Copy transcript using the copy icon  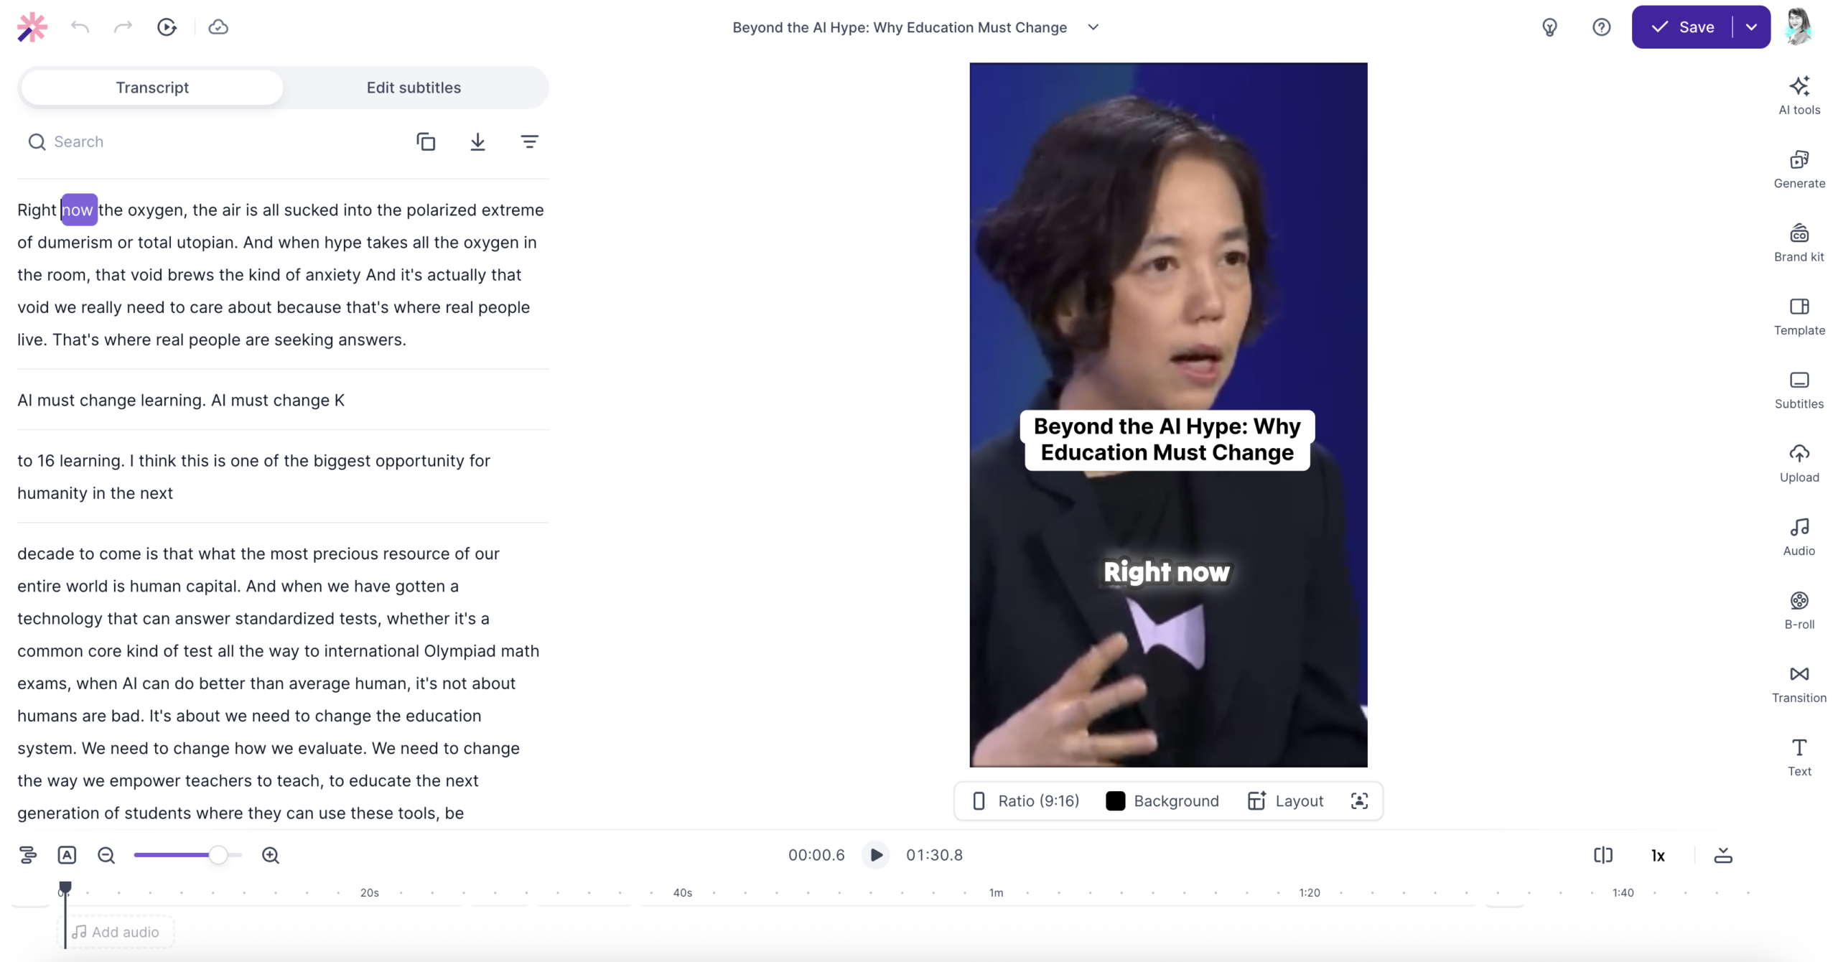point(426,141)
